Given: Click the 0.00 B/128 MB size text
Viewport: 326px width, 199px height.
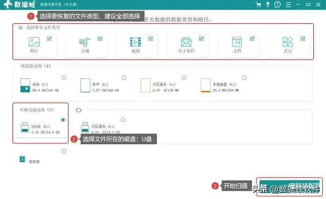Looking at the screenshot, I should pyautogui.click(x=166, y=90).
